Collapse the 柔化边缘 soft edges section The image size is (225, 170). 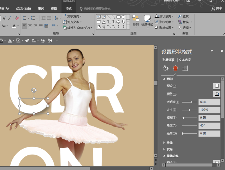pos(164,156)
